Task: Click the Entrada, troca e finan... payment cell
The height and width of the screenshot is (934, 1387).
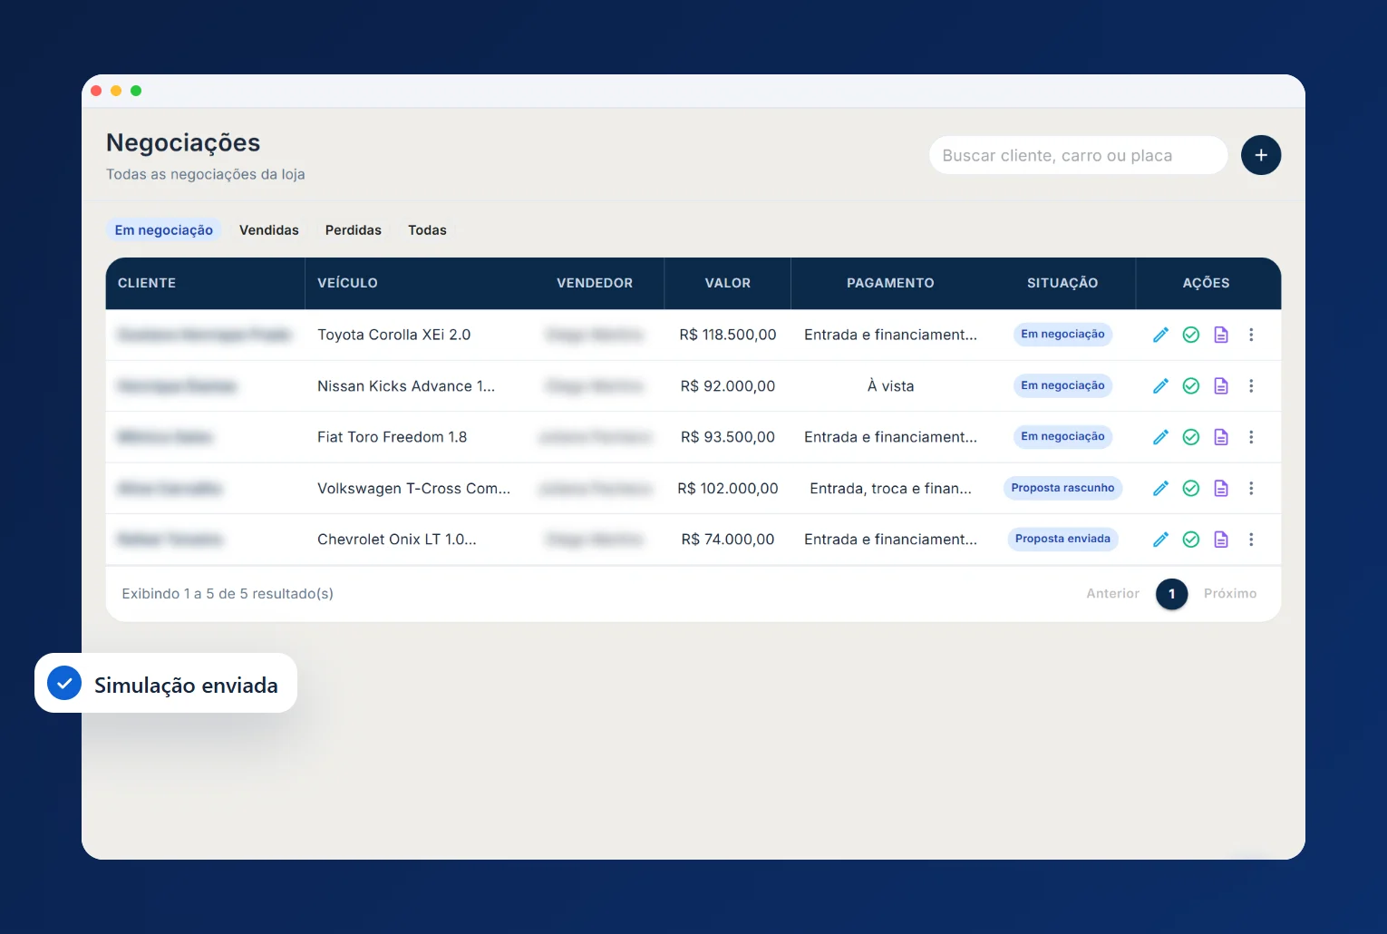Action: click(890, 488)
